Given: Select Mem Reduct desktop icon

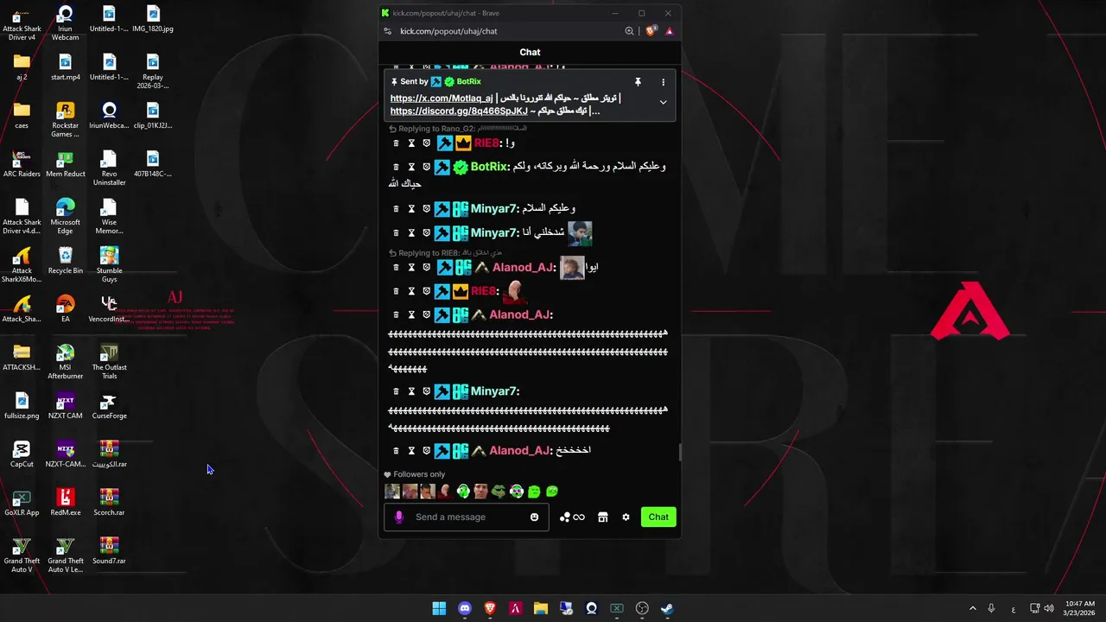Looking at the screenshot, I should 66,164.
